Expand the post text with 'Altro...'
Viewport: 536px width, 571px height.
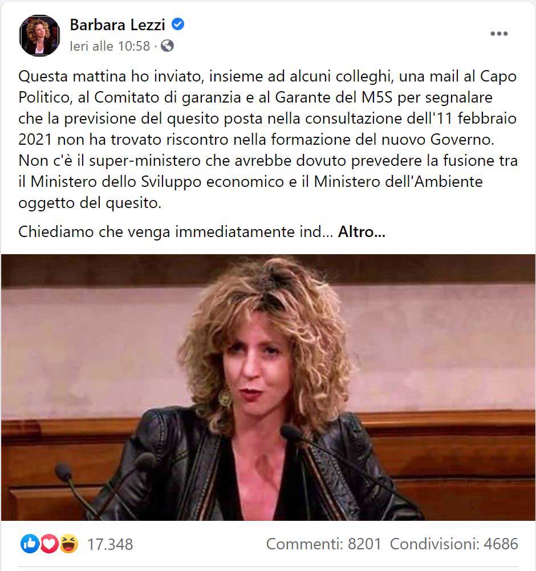click(x=362, y=231)
